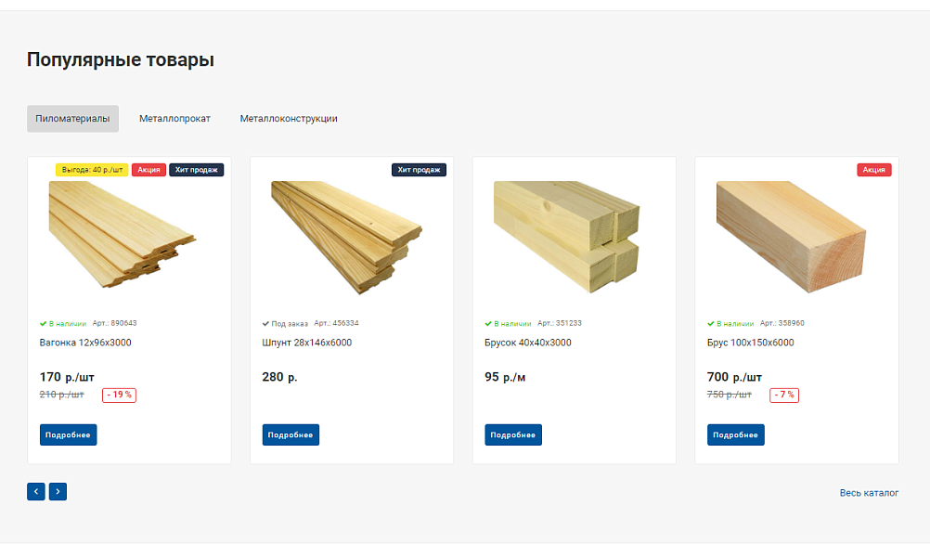
Task: Click the previous arrow carousel button
Action: coord(35,491)
